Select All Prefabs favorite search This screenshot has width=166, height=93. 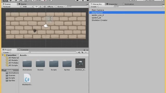click(12, 63)
